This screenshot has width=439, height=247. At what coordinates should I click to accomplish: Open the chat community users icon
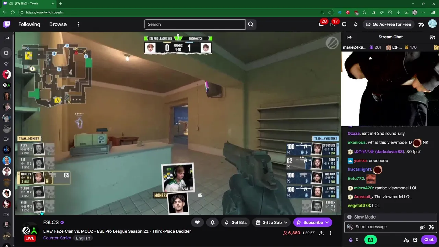tap(432, 37)
